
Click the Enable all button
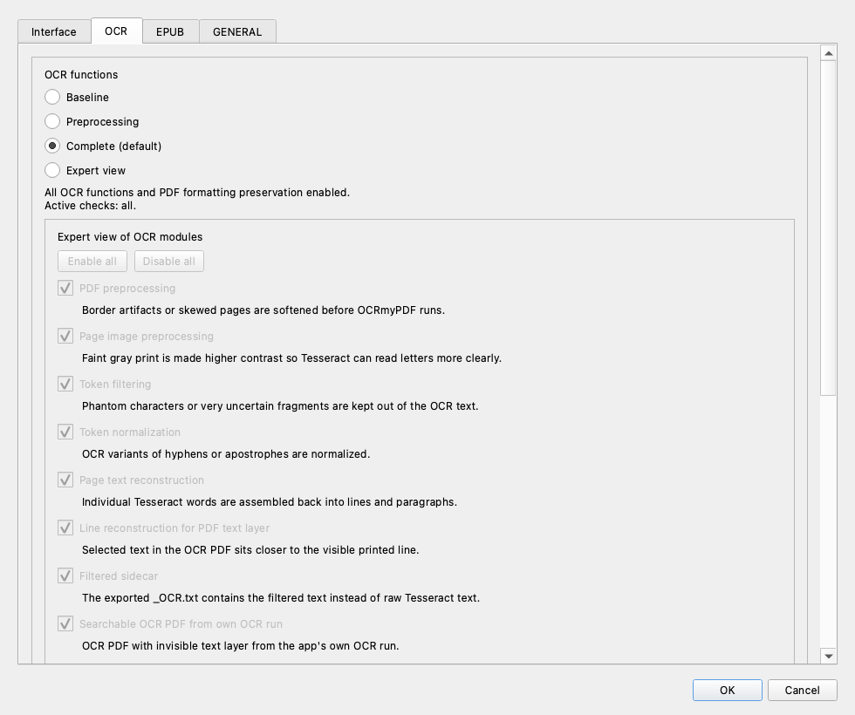(92, 261)
